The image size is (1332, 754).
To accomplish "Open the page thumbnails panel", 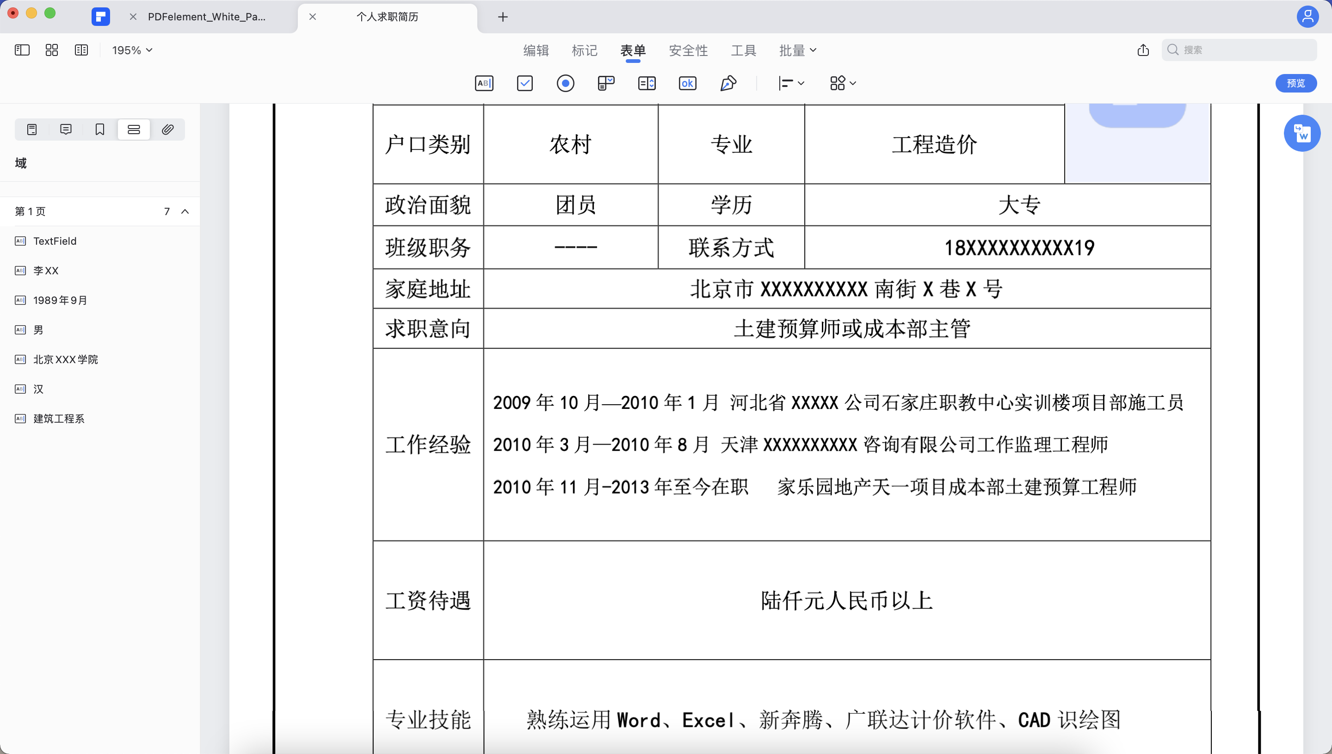I will pyautogui.click(x=31, y=129).
